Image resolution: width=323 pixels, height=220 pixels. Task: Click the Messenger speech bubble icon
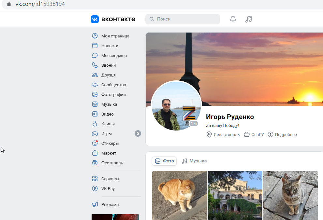pyautogui.click(x=95, y=56)
